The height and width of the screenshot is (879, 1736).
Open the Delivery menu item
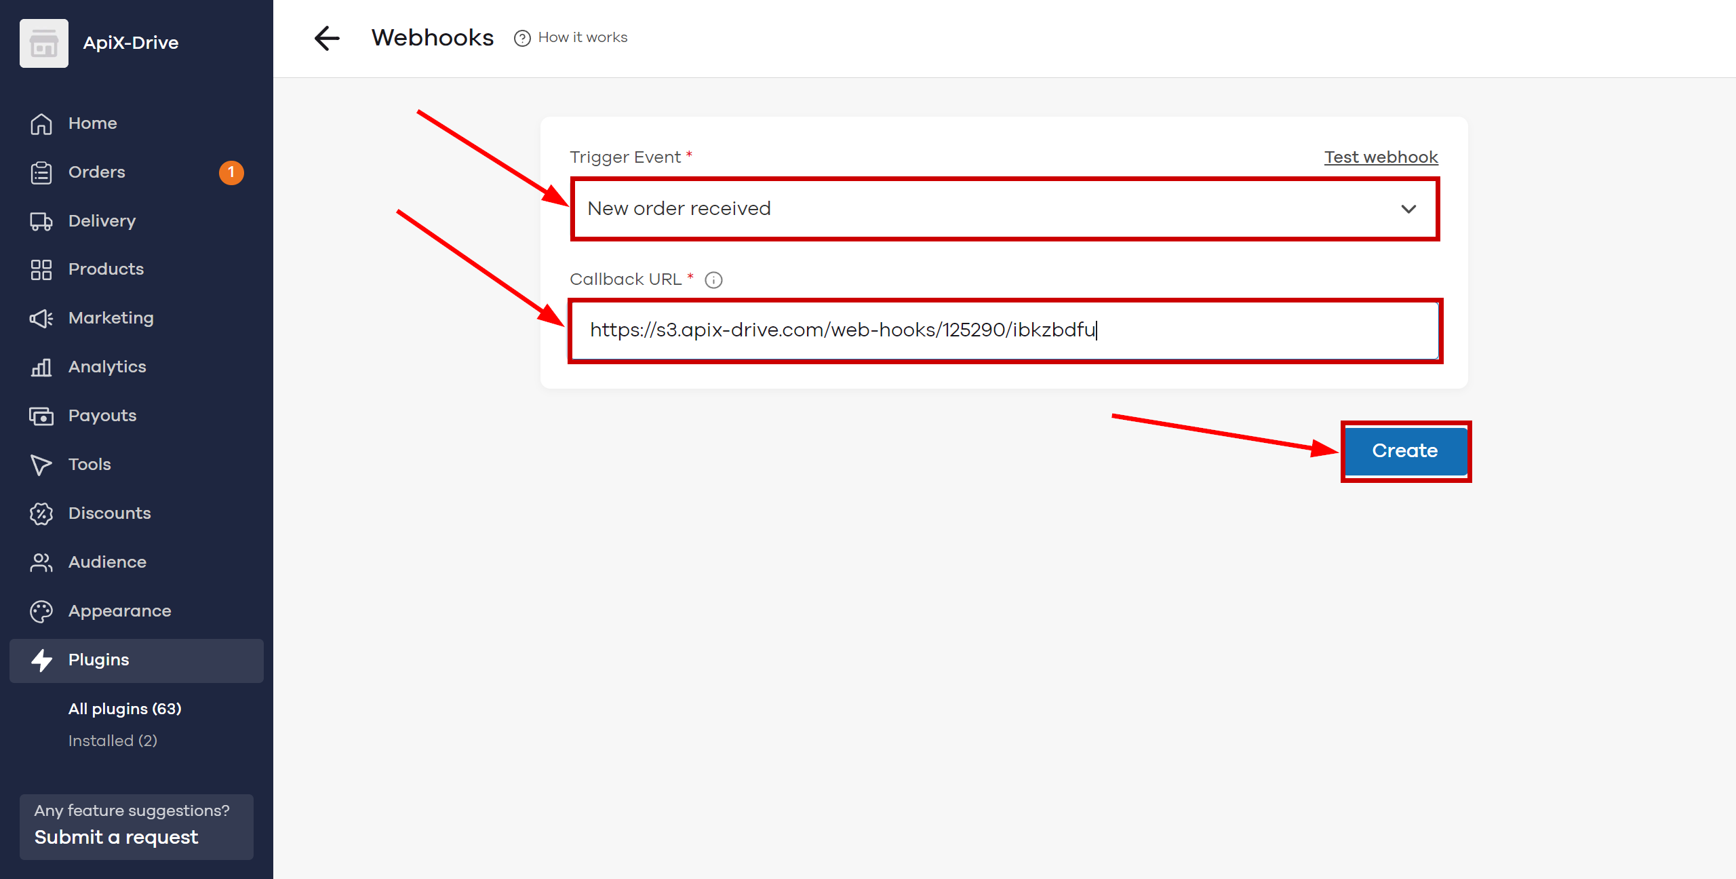[136, 221]
